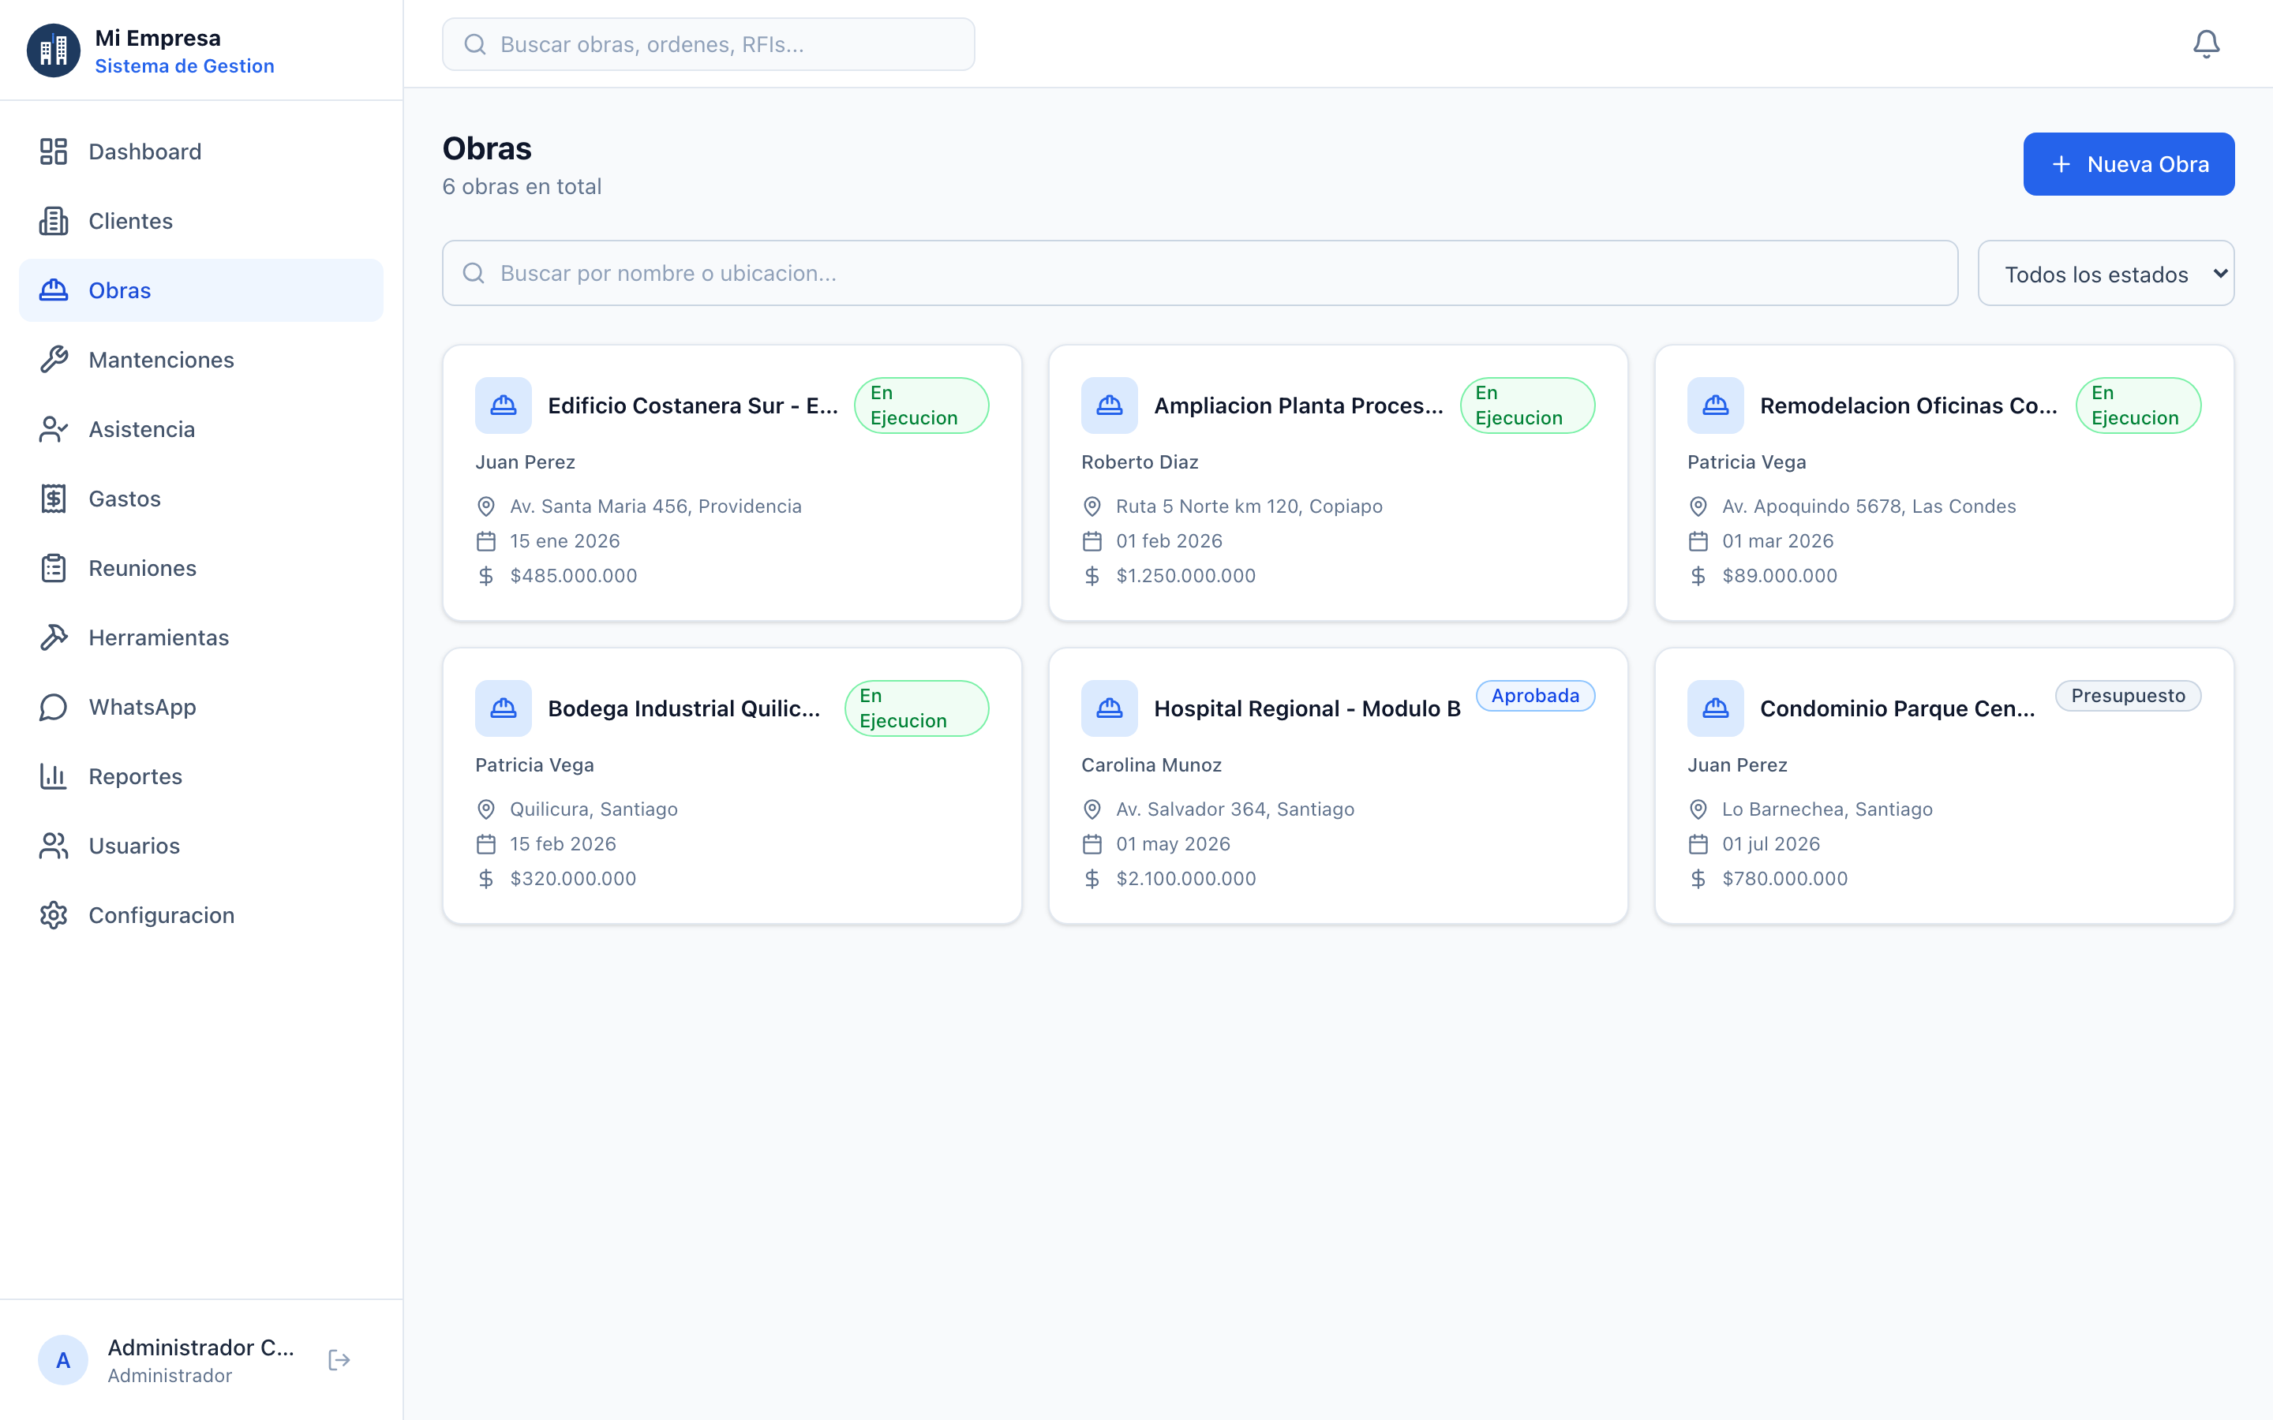Click the WhatsApp chat bubble icon
This screenshot has height=1420, width=2273.
pos(54,707)
